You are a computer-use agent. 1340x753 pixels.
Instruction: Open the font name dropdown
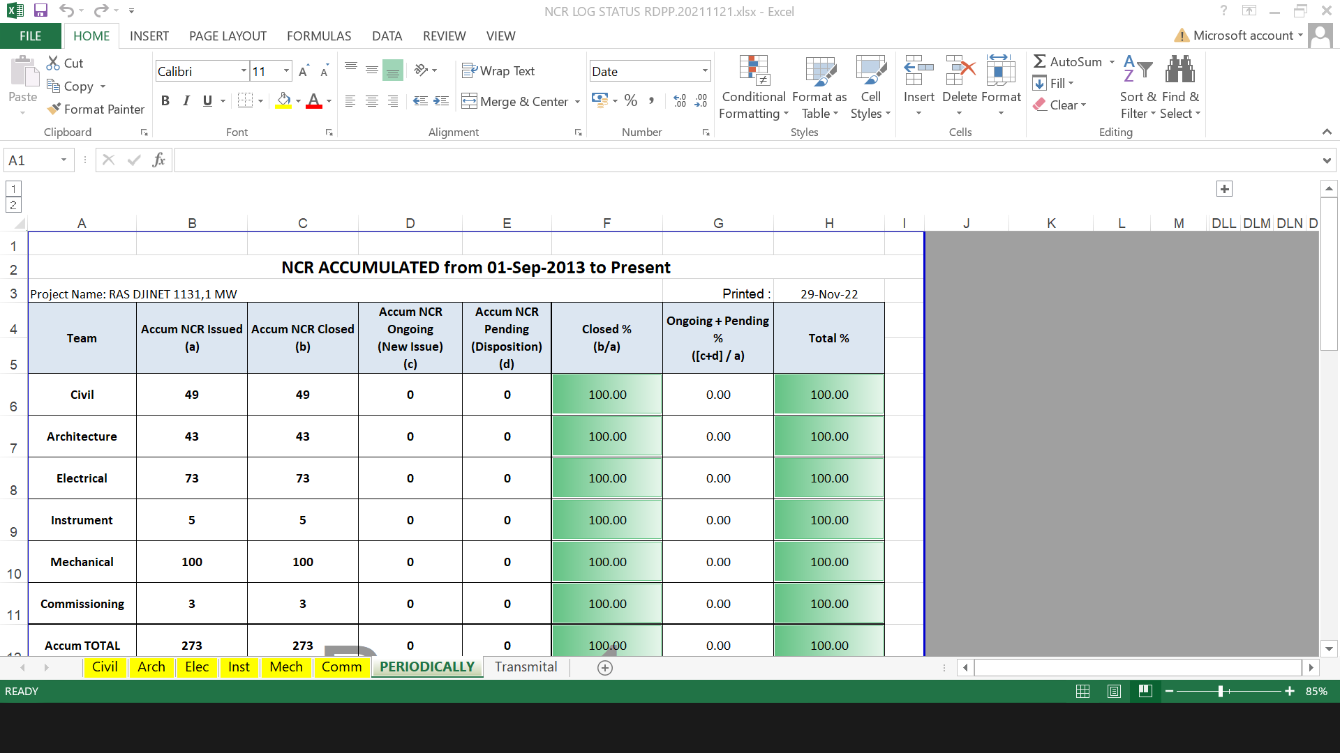pos(244,71)
